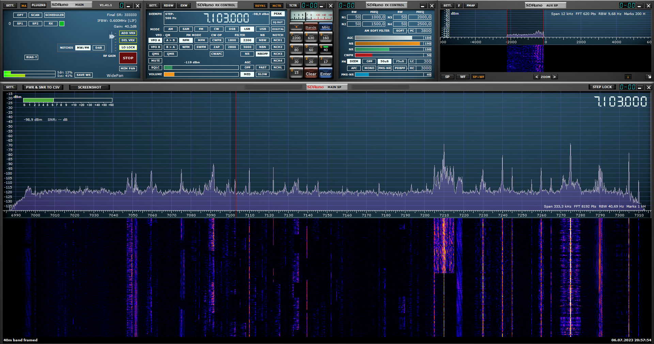654x344 pixels.
Task: Click the orange info icon in Aux SP
Action: click(x=628, y=77)
